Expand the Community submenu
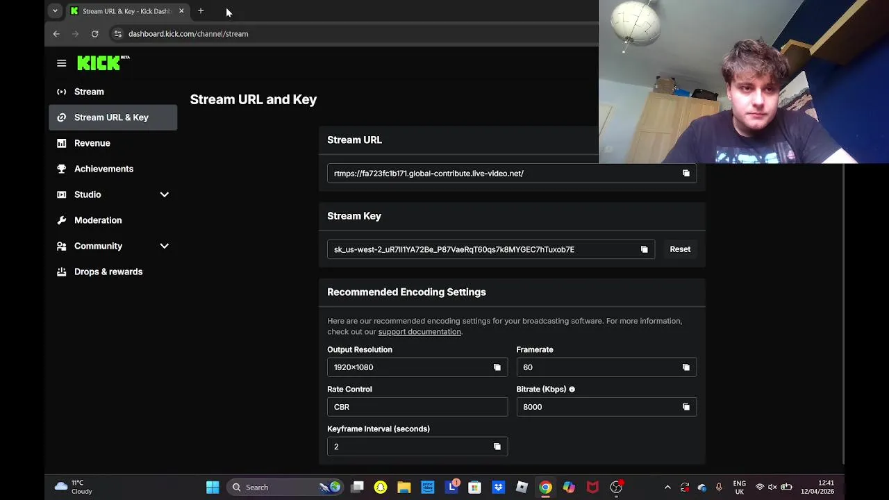The width and height of the screenshot is (889, 500). coord(165,246)
